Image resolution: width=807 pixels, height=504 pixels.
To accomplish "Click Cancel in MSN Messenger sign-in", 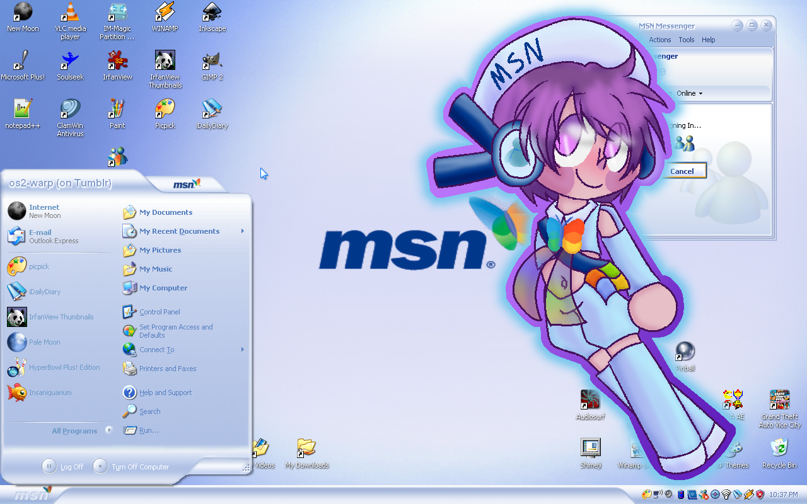I will 682,171.
